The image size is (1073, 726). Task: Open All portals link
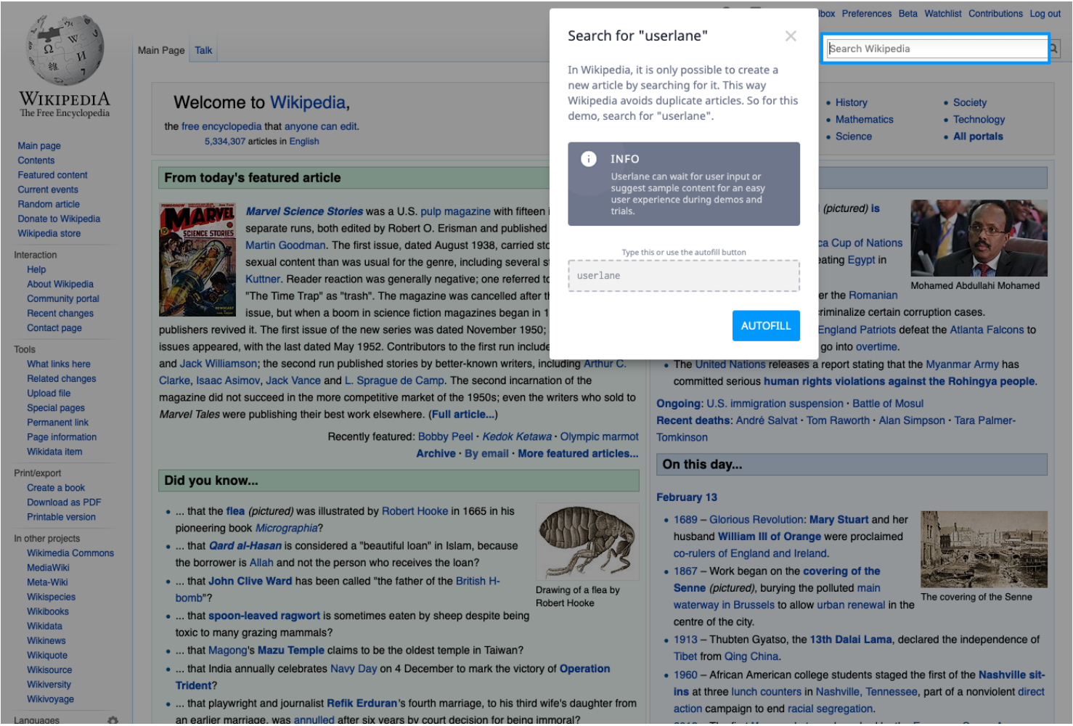click(978, 136)
